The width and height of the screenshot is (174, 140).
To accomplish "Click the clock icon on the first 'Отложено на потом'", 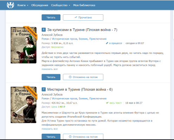I will point(70,77).
